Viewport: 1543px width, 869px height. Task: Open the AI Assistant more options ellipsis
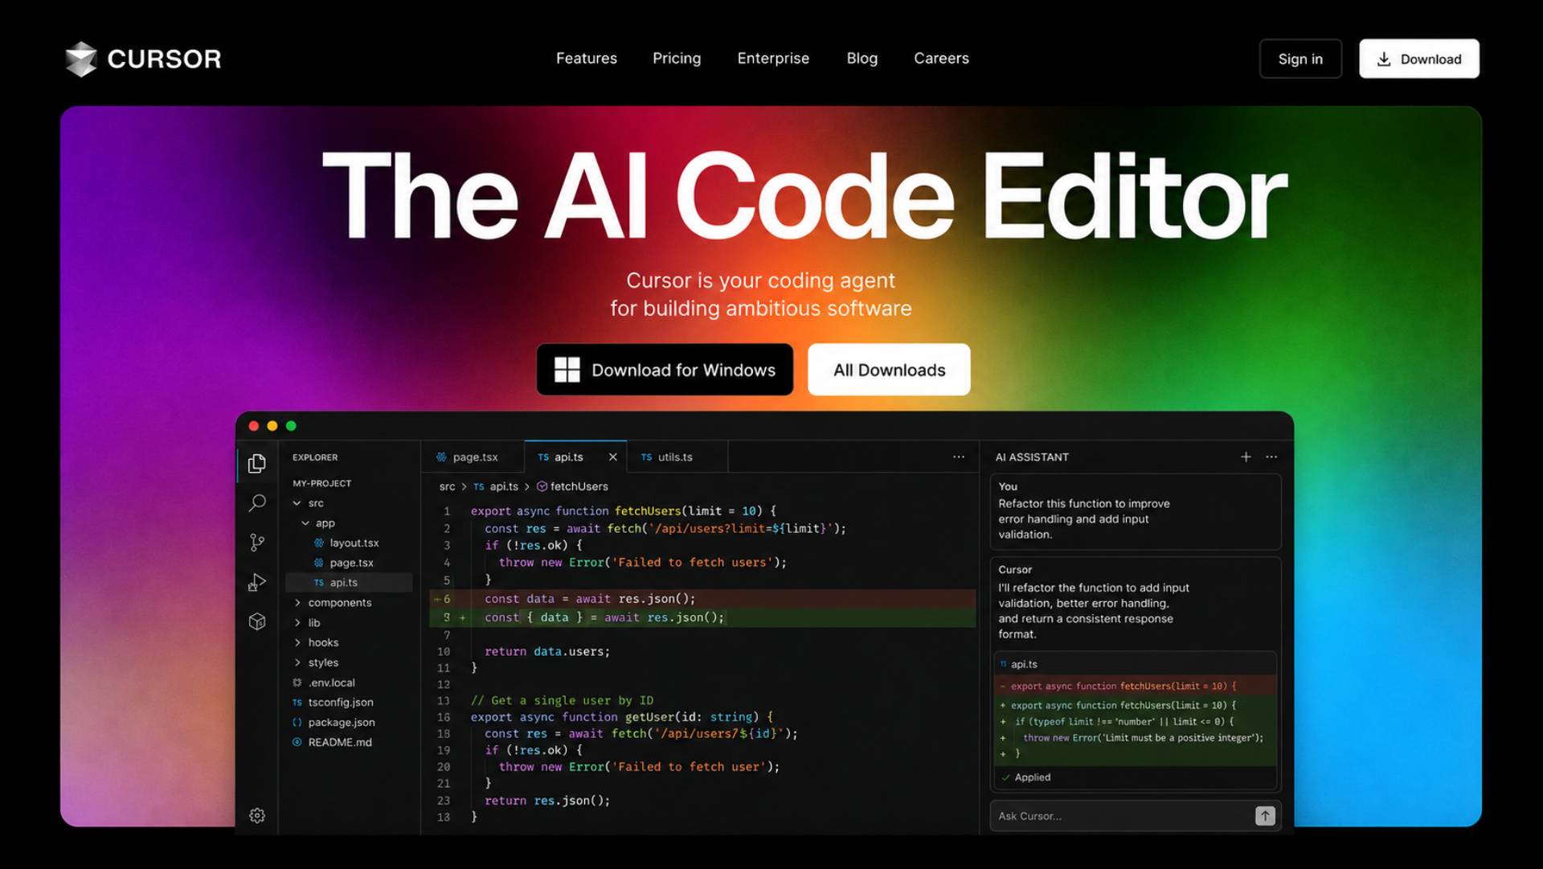click(x=1271, y=457)
